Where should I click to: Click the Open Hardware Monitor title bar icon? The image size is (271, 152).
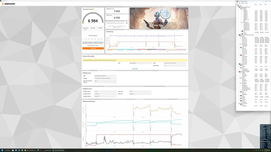(237, 1)
